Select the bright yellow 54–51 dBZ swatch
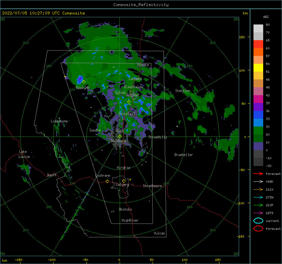Screen dimensions: 282x264 pyautogui.click(x=258, y=68)
